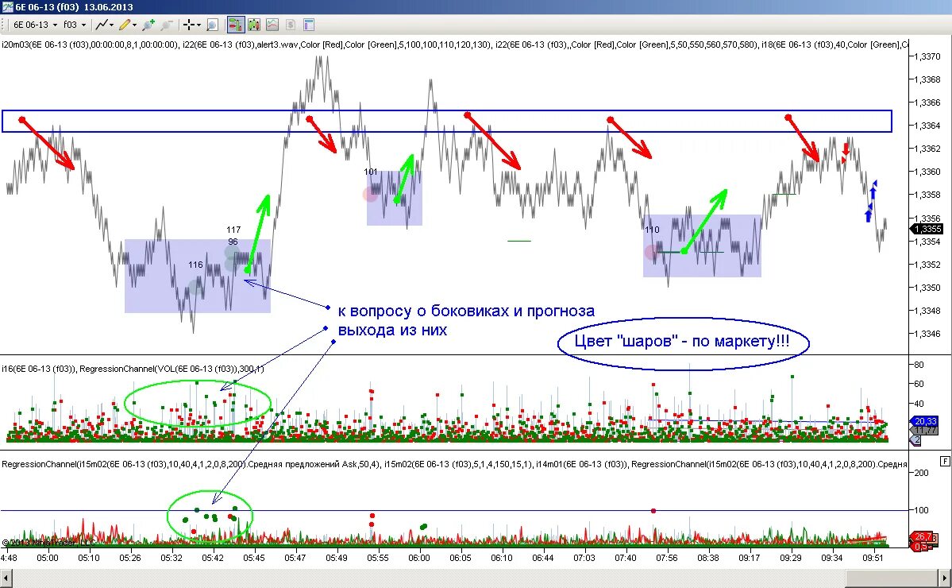Click the 80 label on volume axis
The width and height of the screenshot is (952, 588).
coord(919,365)
